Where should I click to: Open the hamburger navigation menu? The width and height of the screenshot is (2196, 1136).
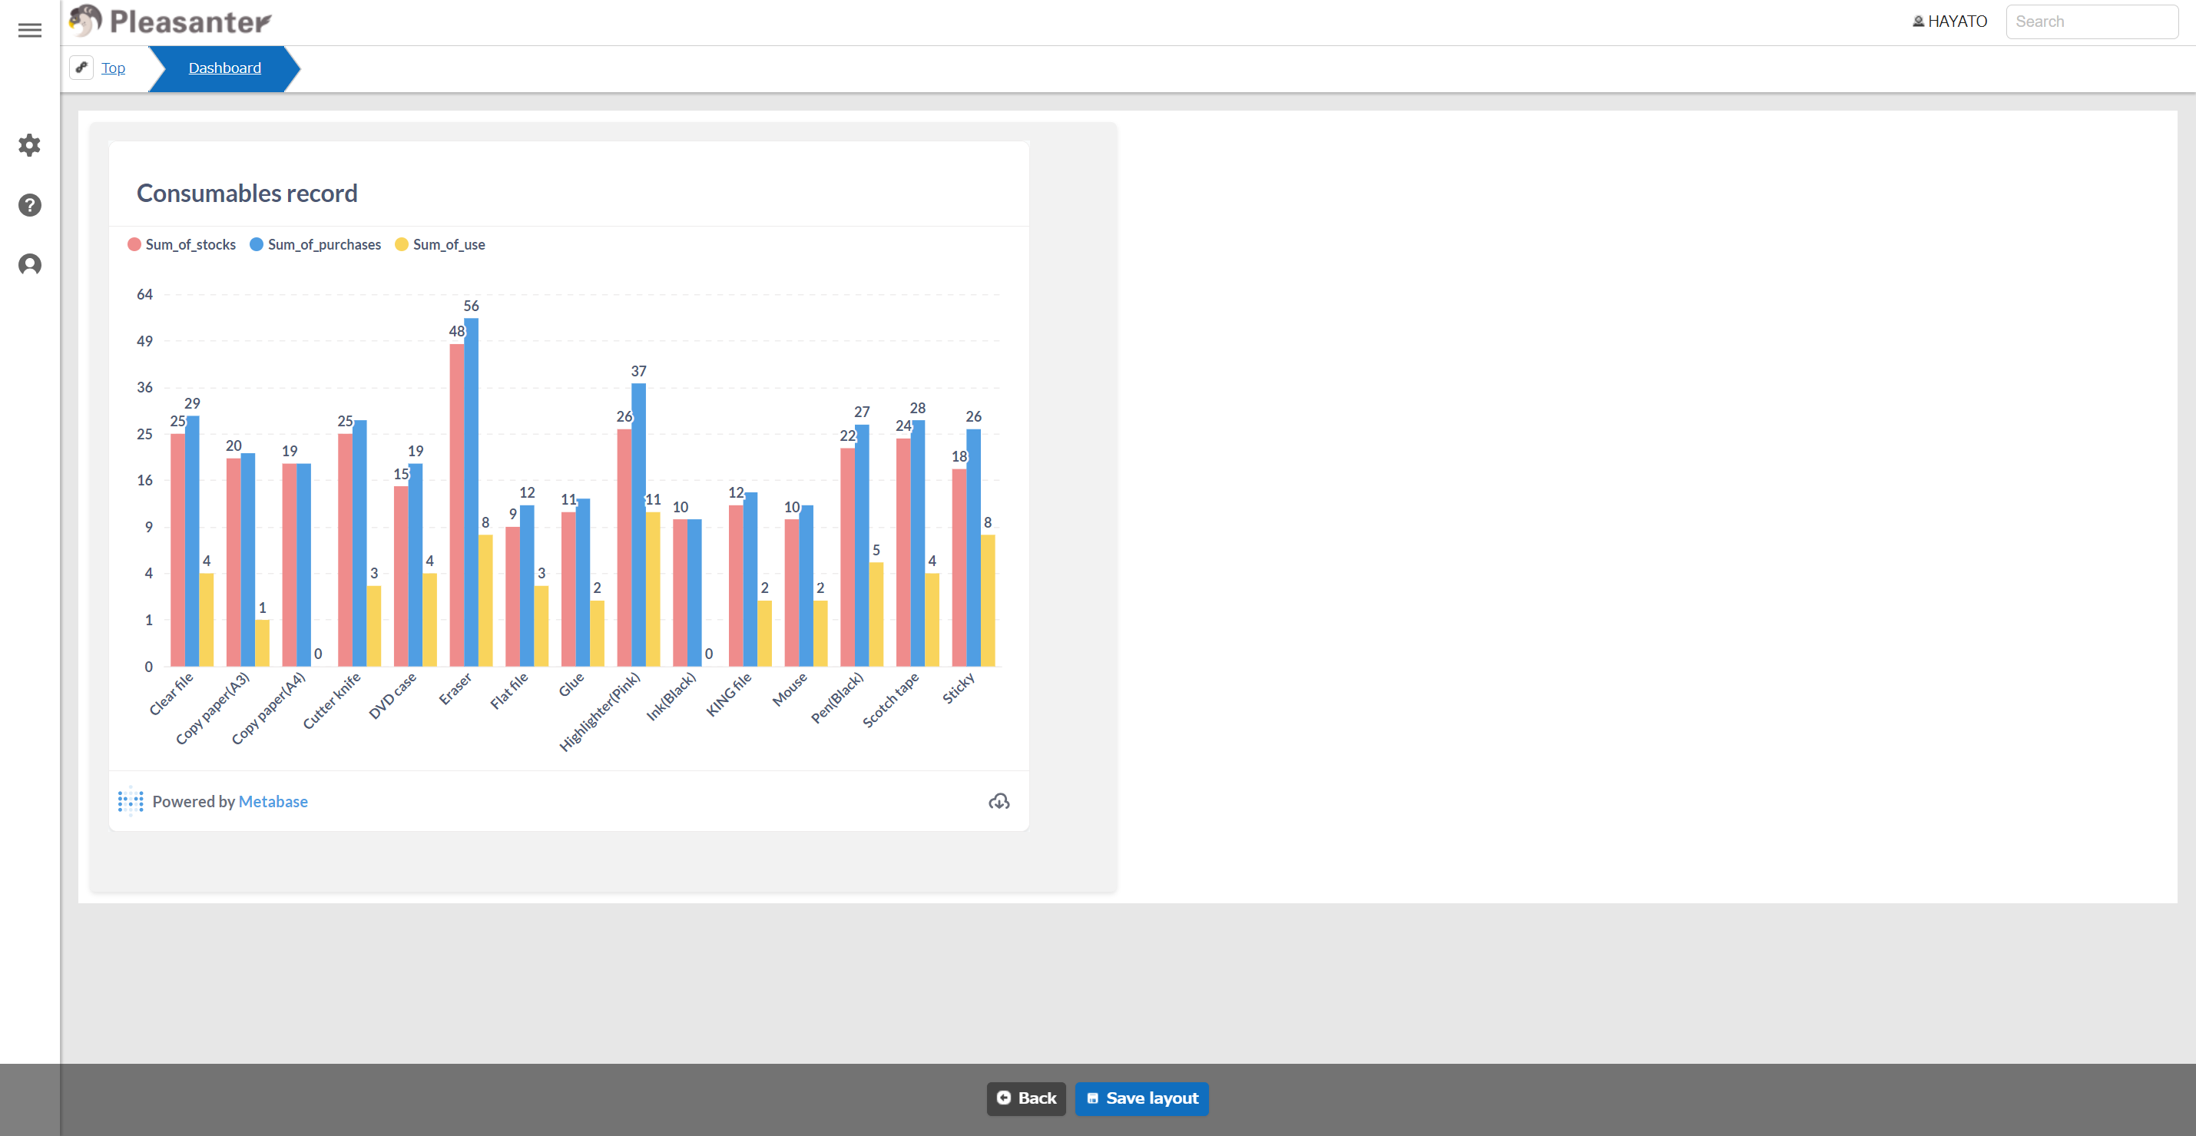30,31
